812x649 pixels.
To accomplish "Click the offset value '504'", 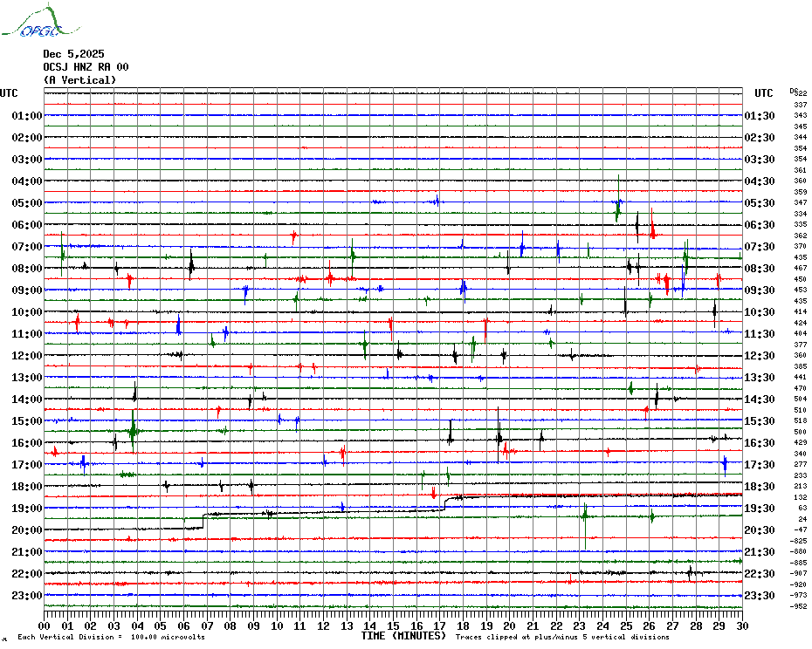I will (x=801, y=399).
